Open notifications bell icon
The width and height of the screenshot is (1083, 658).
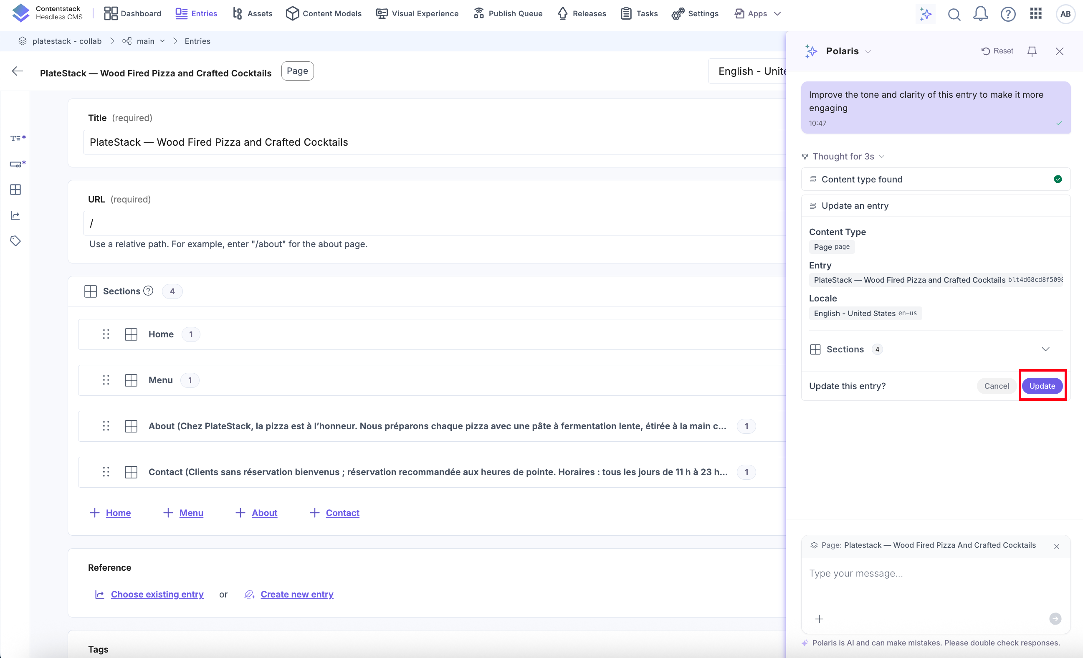(x=981, y=14)
